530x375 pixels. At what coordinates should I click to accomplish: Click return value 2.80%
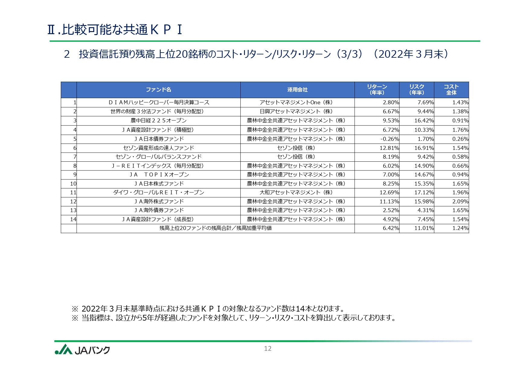(x=391, y=102)
